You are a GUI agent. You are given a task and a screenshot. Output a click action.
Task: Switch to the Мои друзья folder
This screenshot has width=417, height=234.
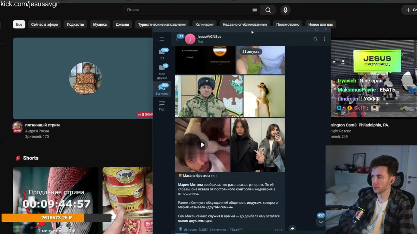162,72
